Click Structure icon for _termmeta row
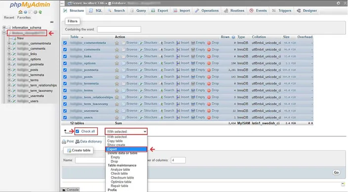 [x=141, y=83]
